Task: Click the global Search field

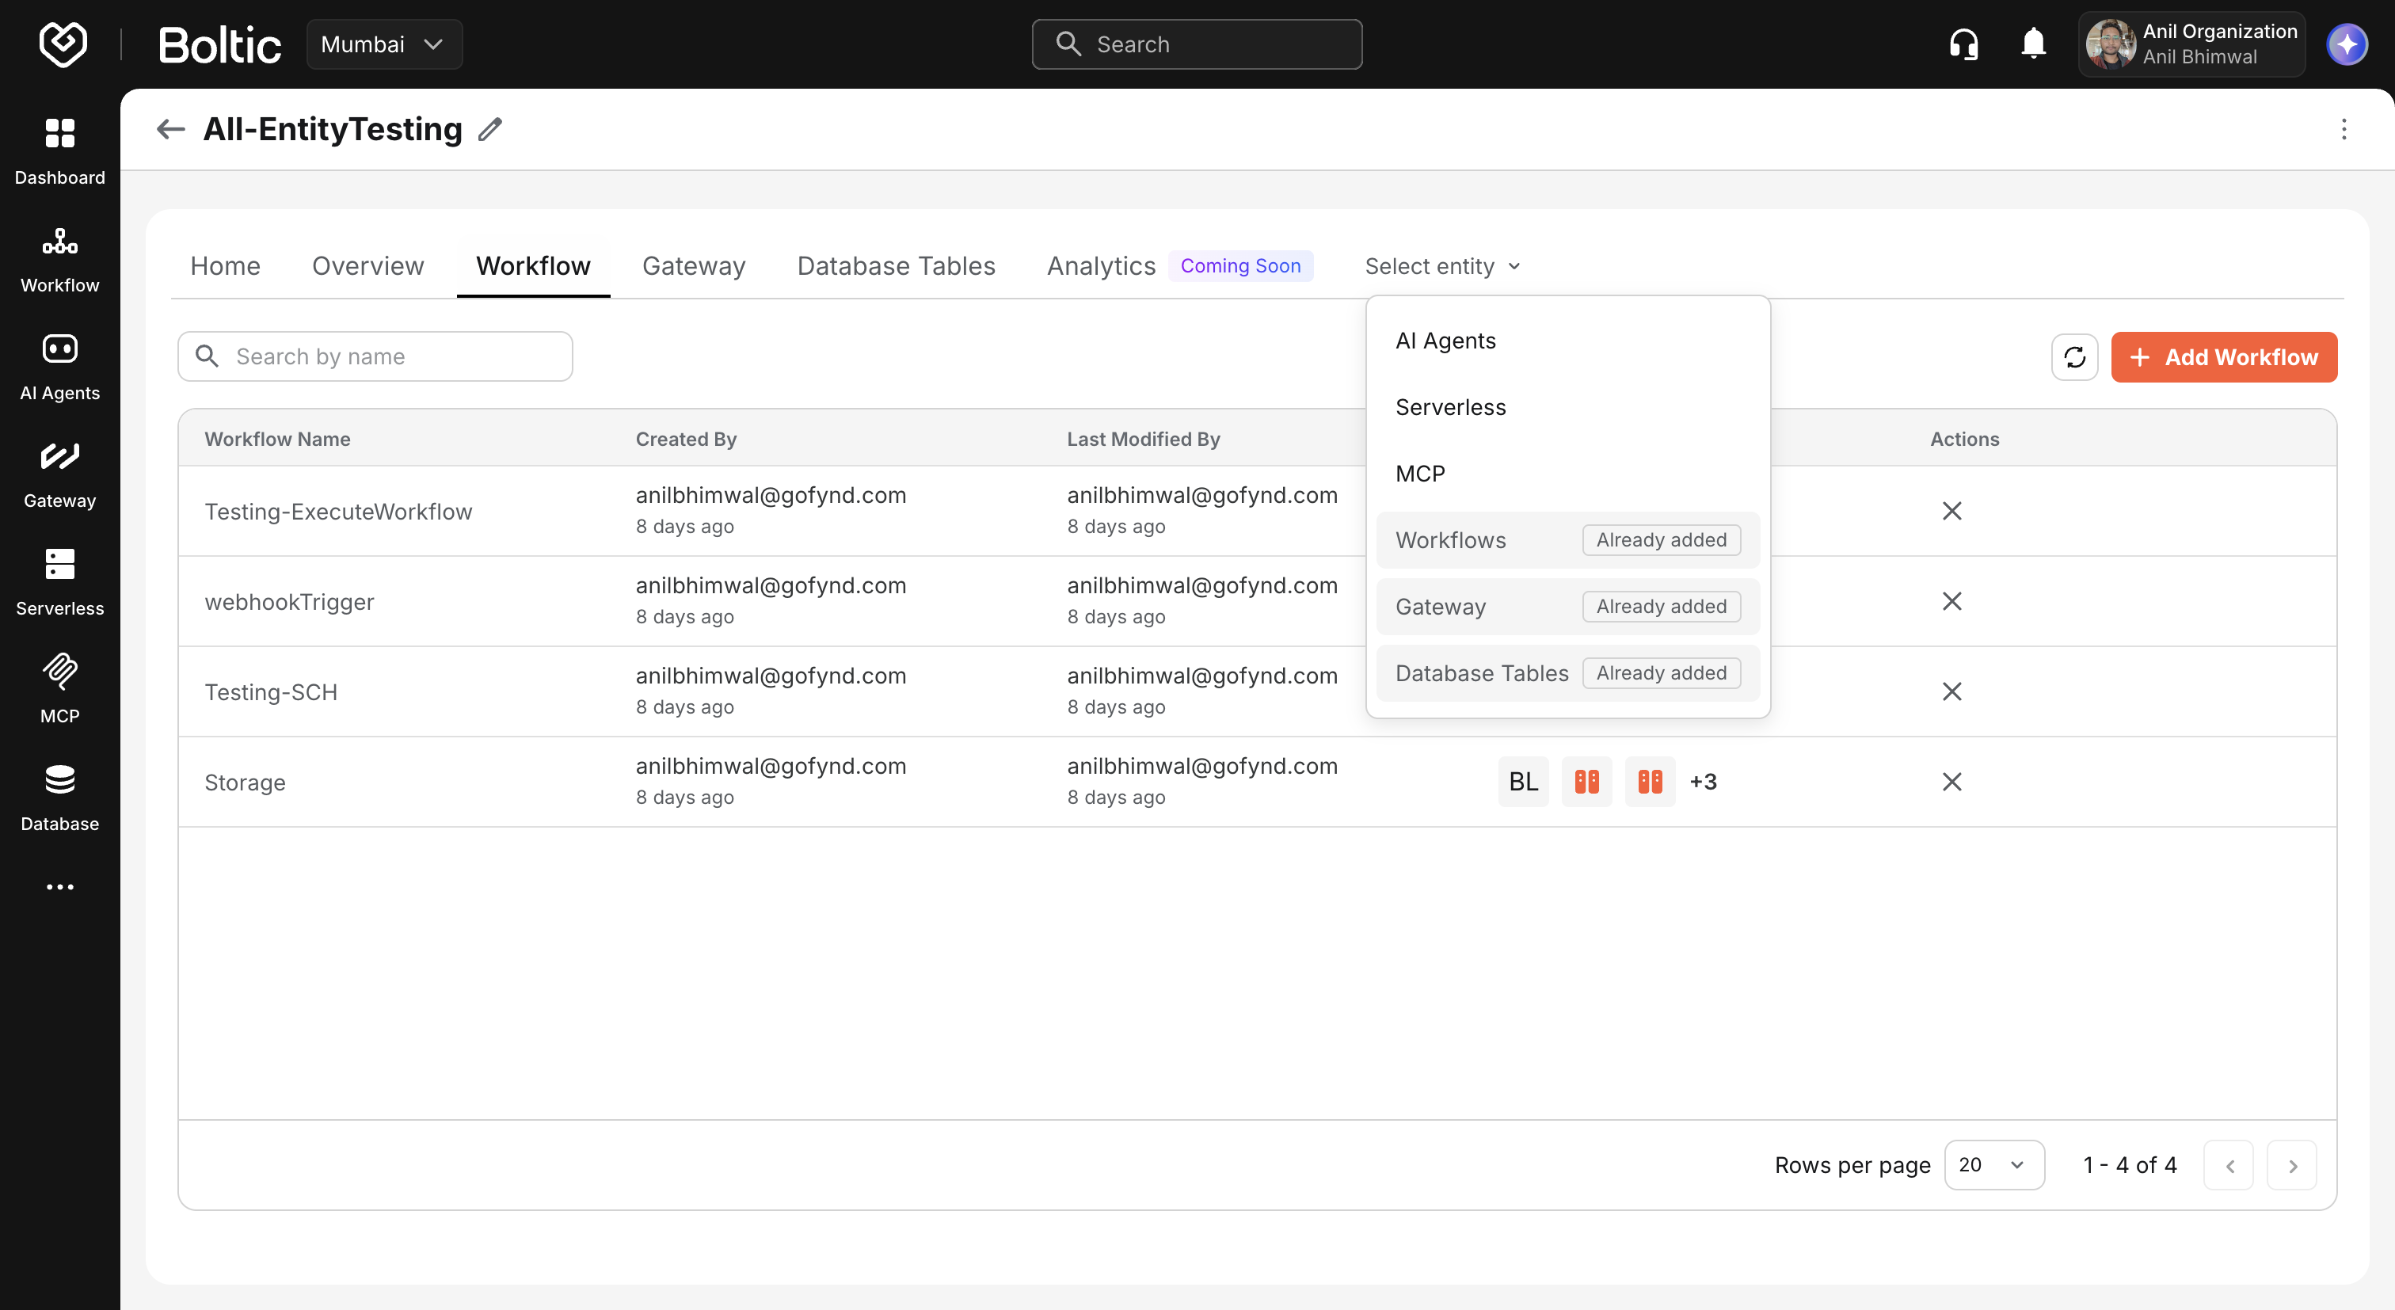Action: [x=1197, y=44]
